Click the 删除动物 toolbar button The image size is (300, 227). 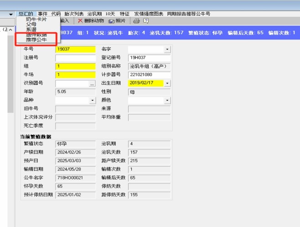94,21
